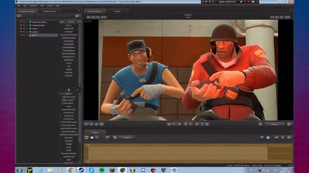Image resolution: width=309 pixels, height=173 pixels.
Task: Click the timeline playhead marker
Action: [88, 145]
